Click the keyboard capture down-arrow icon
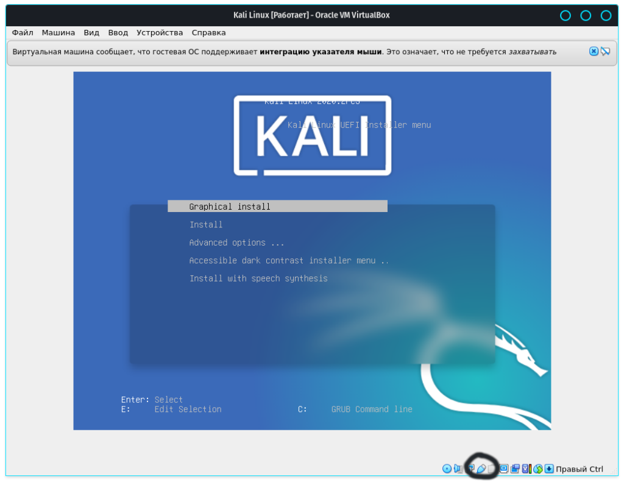The image size is (624, 482). 549,469
